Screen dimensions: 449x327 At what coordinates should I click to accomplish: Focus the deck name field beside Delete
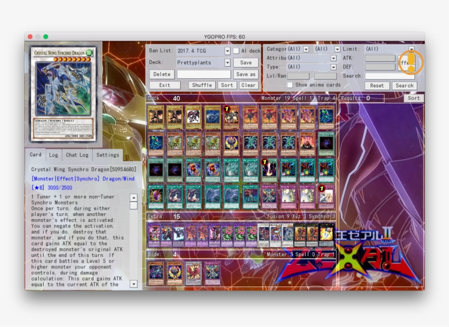pos(204,74)
